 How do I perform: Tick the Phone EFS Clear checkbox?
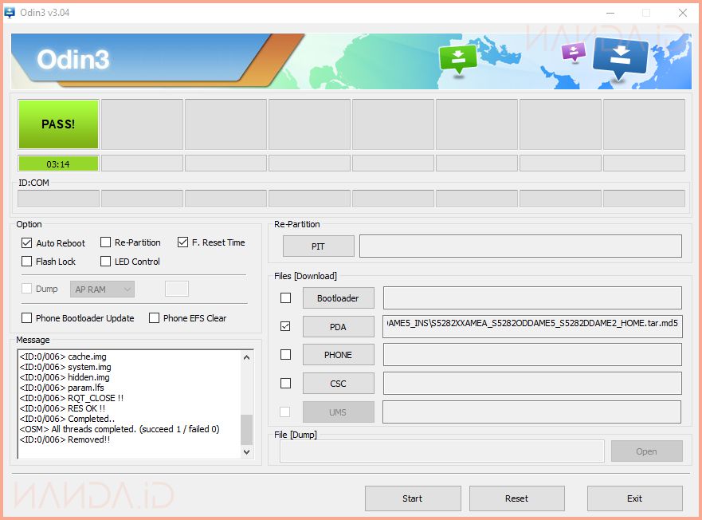(155, 318)
